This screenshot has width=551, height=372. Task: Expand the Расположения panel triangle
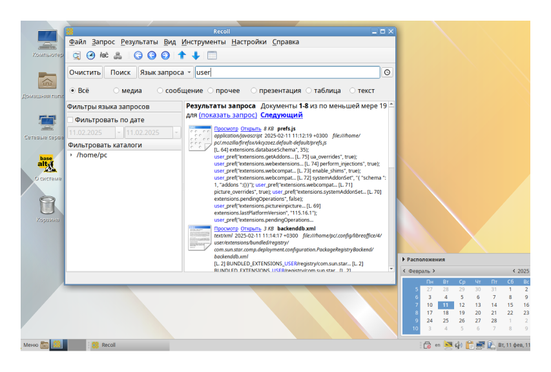(x=404, y=260)
